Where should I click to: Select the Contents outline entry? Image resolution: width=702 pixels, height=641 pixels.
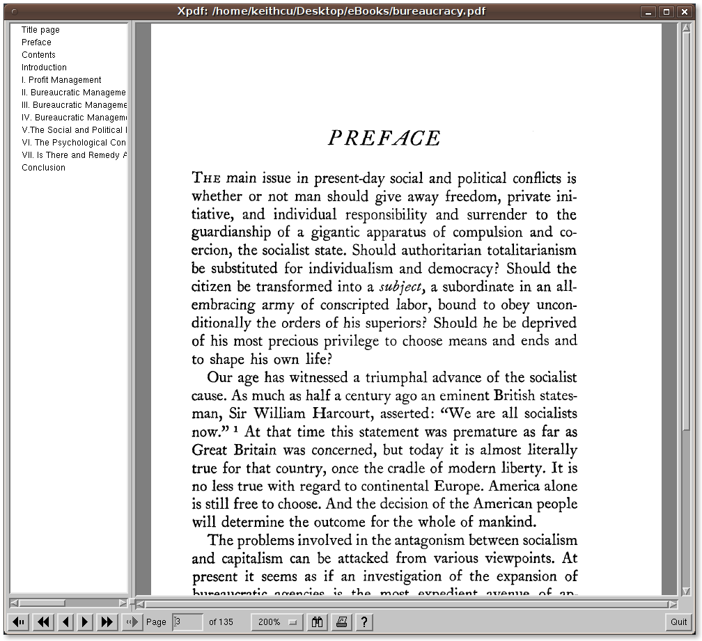coord(38,55)
